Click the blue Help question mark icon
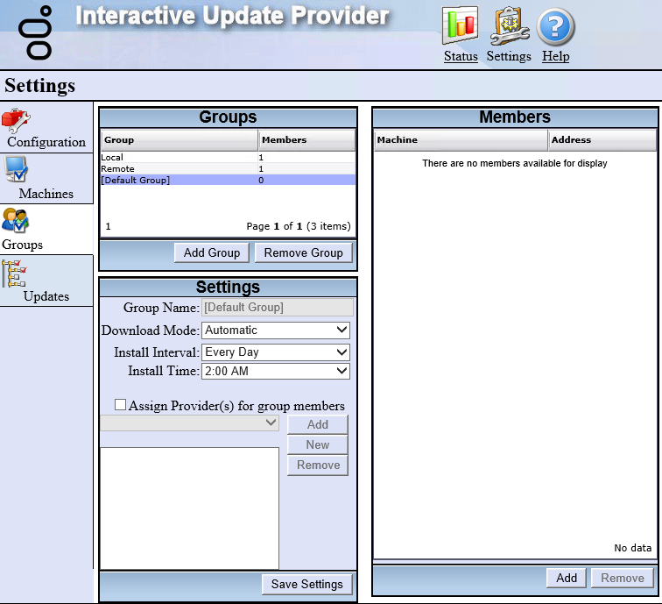662x604 pixels. tap(555, 27)
